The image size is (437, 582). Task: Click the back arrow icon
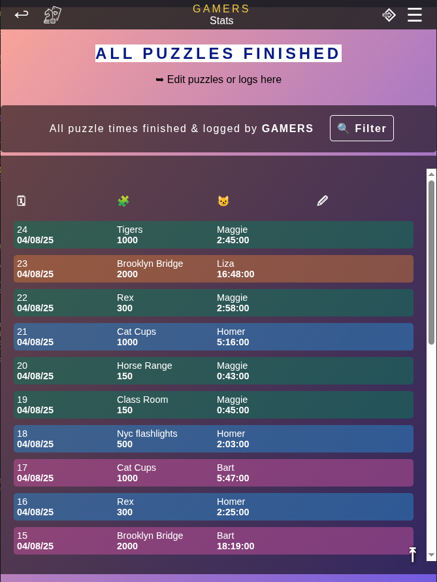(22, 14)
